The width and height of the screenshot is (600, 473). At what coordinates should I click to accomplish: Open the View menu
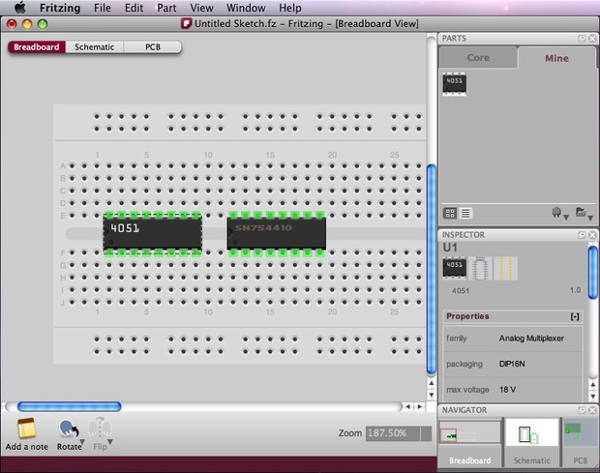201,8
